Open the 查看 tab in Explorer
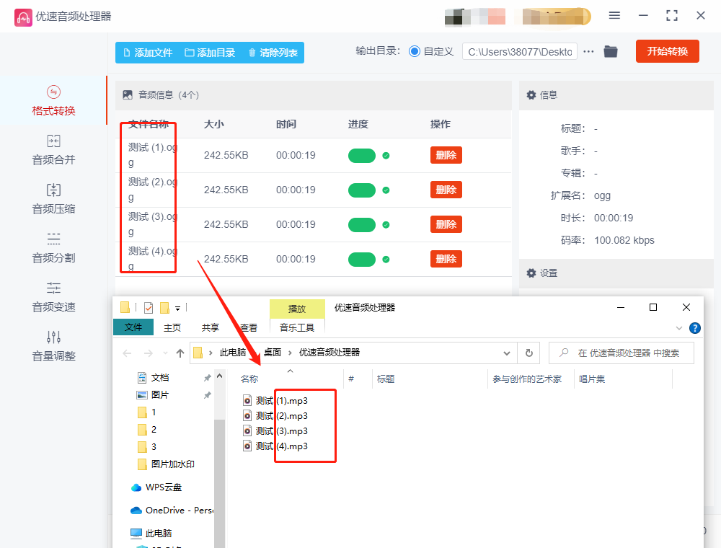This screenshot has height=548, width=721. [249, 327]
